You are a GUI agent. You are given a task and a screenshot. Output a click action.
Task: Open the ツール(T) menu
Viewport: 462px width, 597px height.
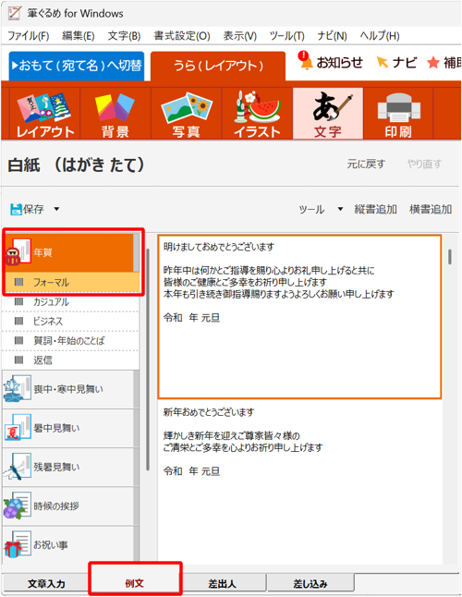pos(287,36)
